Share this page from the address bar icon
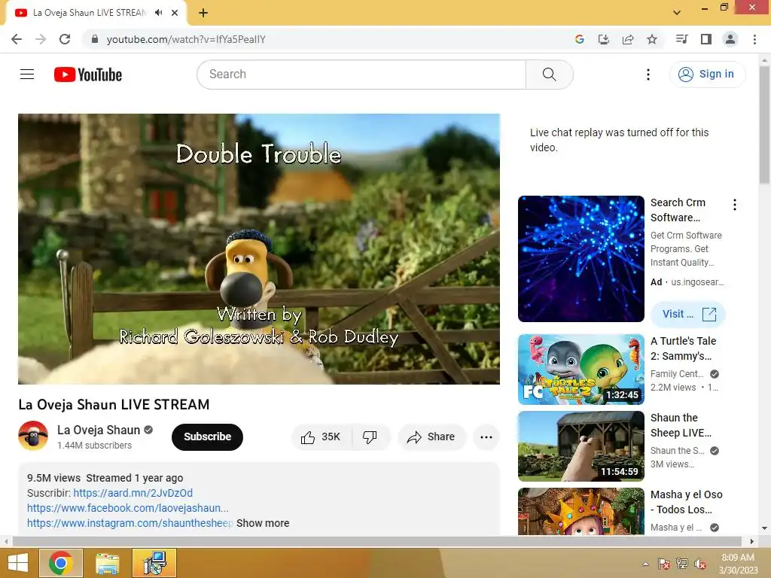 628,39
